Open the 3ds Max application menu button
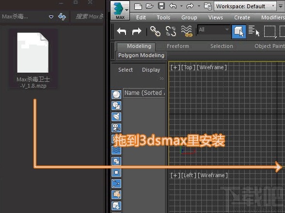This screenshot has height=213, width=285. (120, 10)
